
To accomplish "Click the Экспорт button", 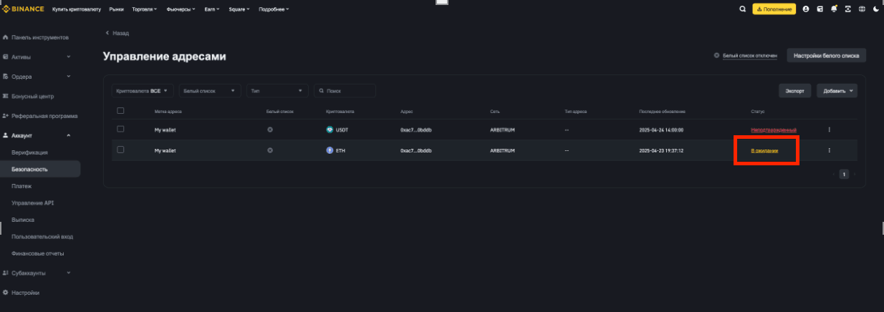I will coord(795,91).
